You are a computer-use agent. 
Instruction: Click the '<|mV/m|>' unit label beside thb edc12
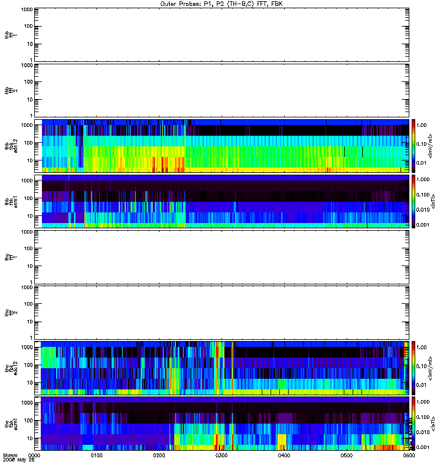click(431, 146)
